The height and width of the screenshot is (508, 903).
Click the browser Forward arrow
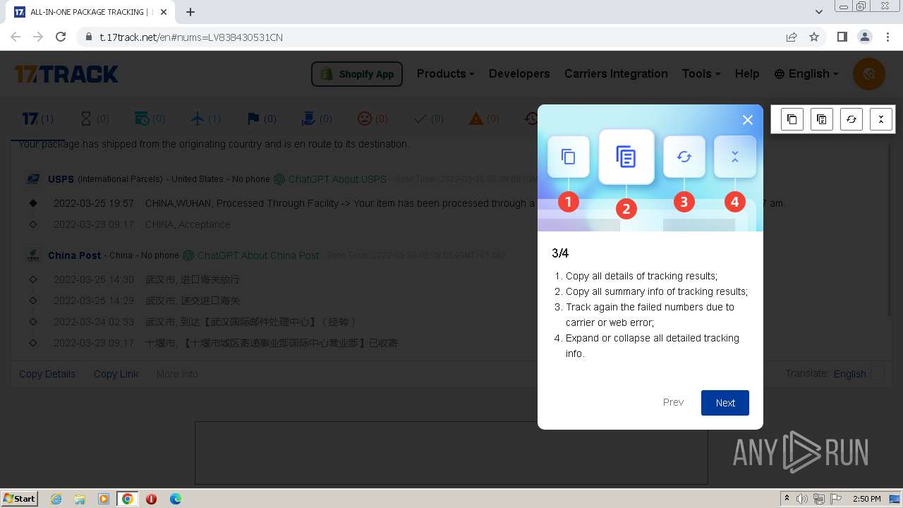tap(38, 37)
